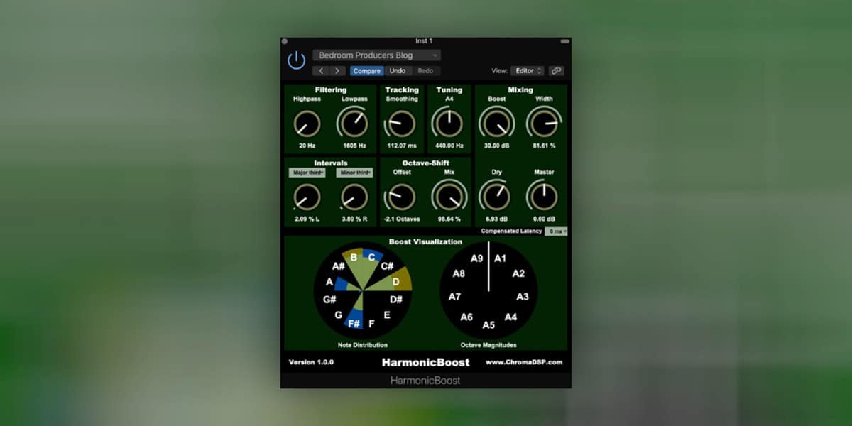Click the F# note segment in Note Distribution
The image size is (852, 426).
(354, 322)
